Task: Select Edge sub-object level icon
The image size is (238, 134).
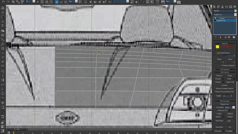Action: pos(221,47)
